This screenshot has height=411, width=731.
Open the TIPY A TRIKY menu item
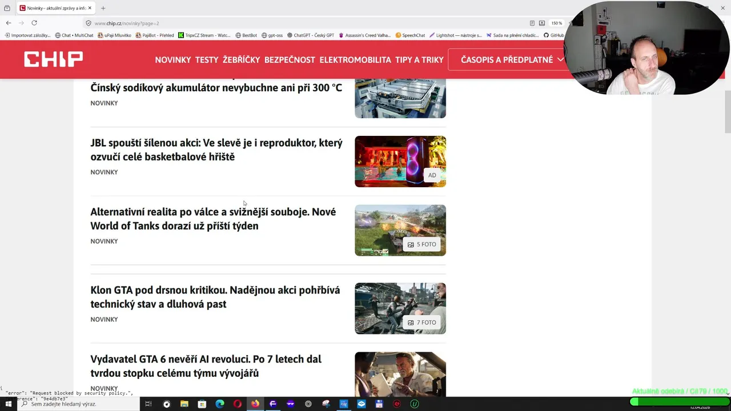pos(419,59)
